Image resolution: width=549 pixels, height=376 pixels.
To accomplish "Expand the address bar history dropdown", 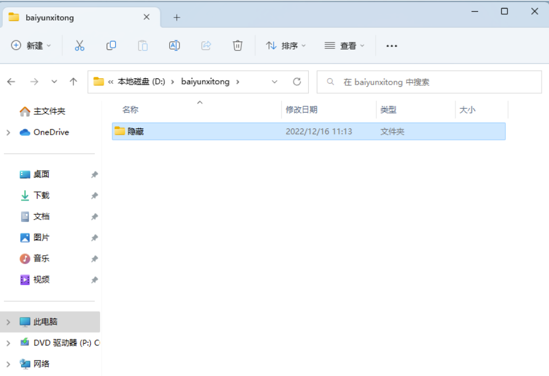I will click(275, 82).
